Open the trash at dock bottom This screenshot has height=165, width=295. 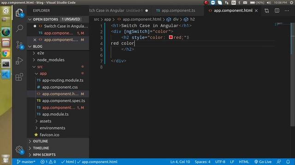(x=6, y=159)
